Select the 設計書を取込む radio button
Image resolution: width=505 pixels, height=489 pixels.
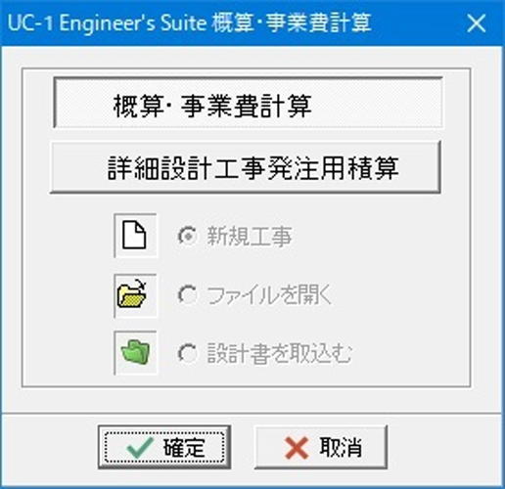[188, 353]
